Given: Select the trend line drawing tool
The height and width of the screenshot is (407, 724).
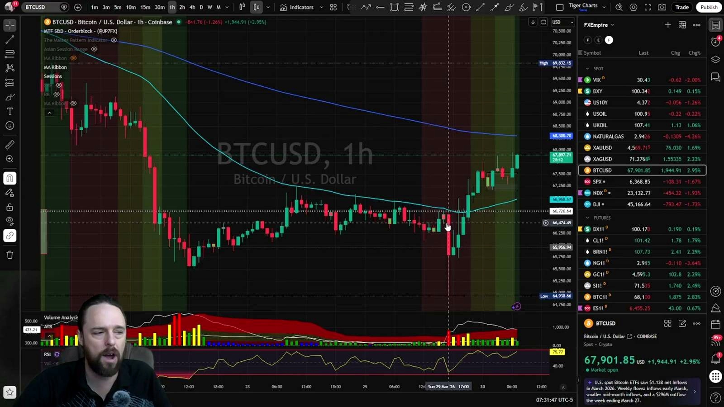Looking at the screenshot, I should pyautogui.click(x=10, y=40).
